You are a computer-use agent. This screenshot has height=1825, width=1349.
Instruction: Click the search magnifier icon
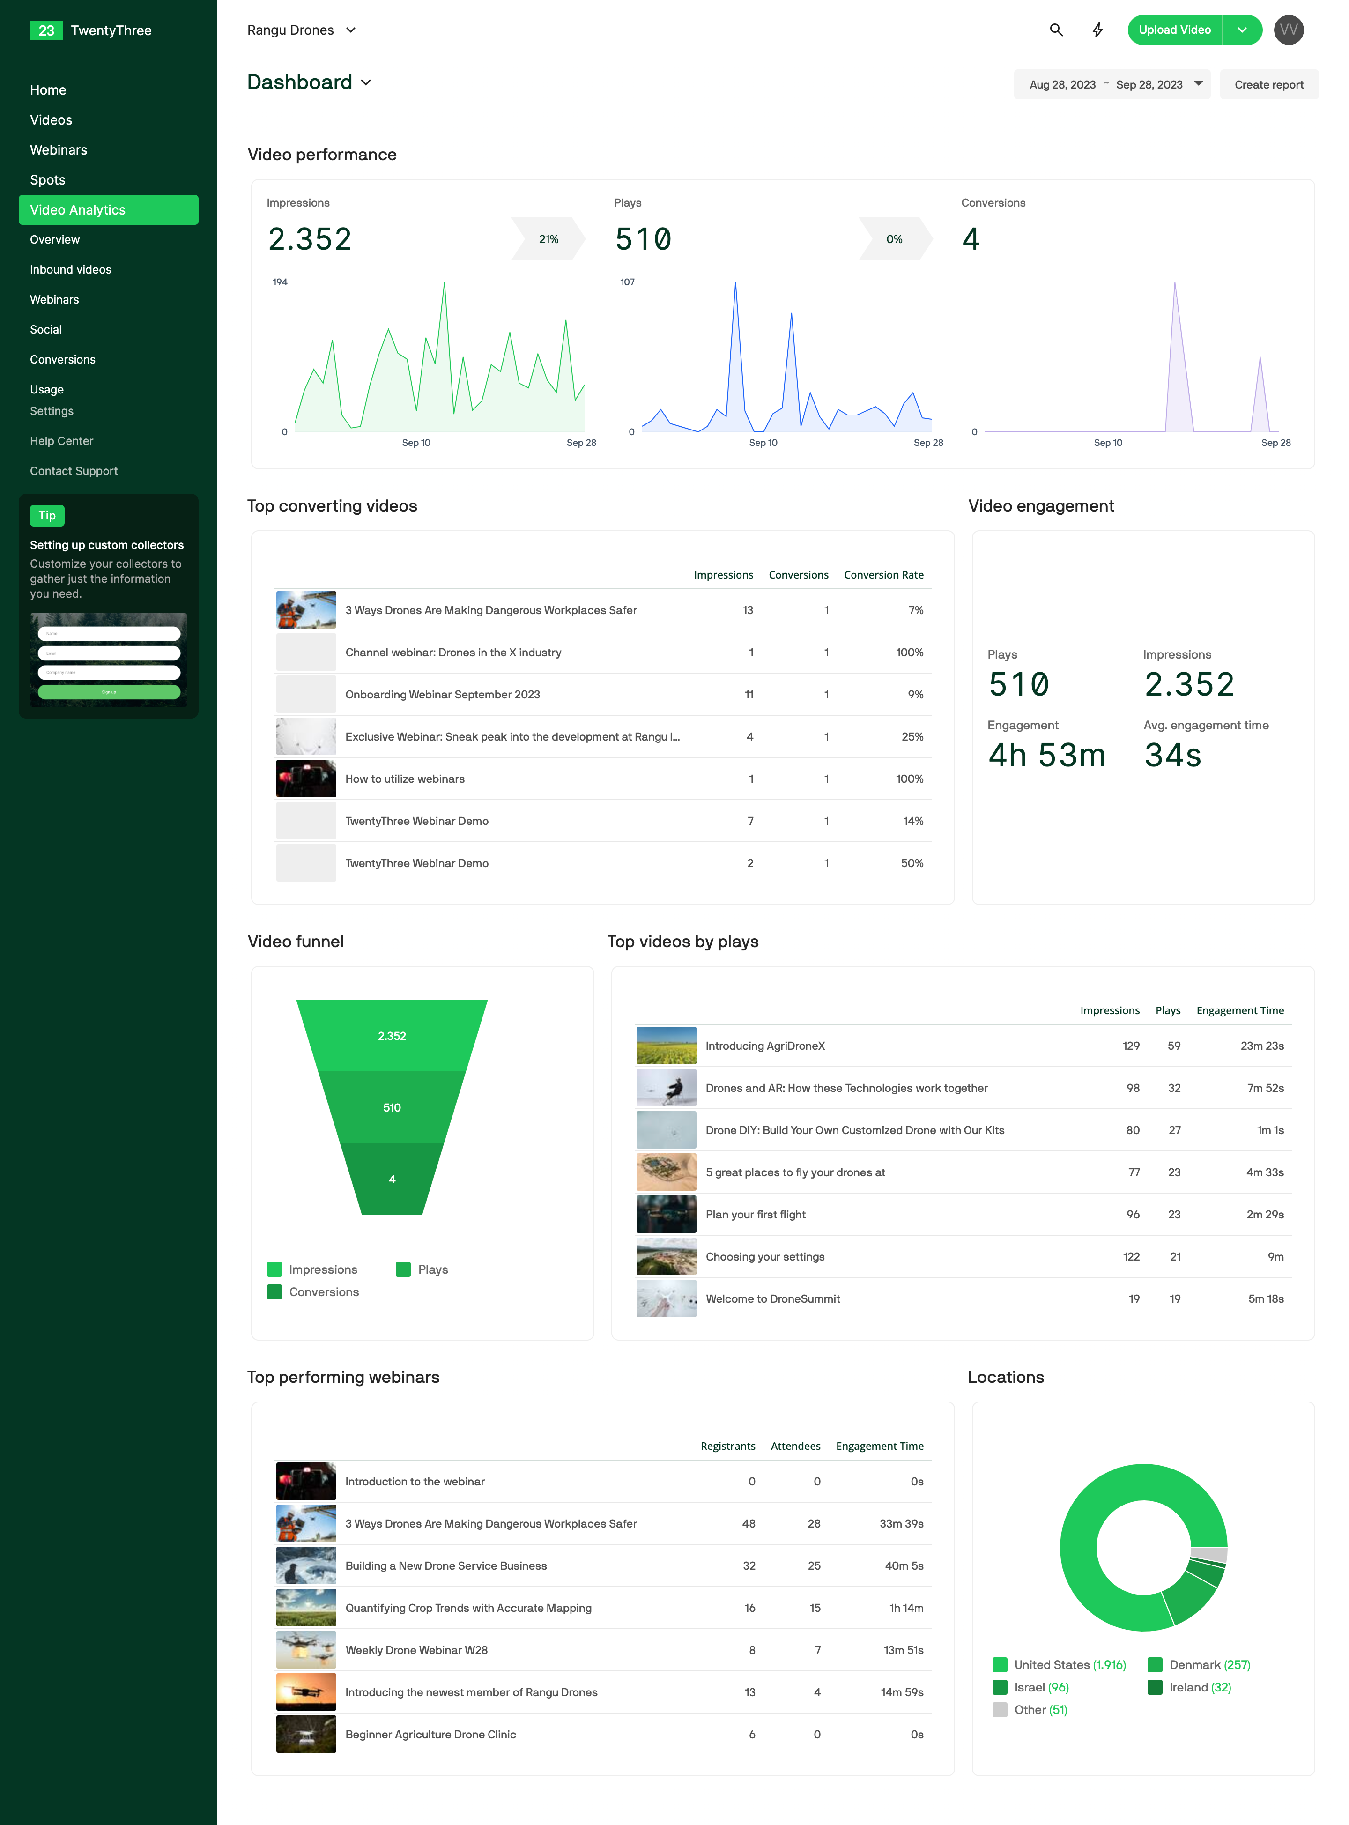click(1056, 30)
